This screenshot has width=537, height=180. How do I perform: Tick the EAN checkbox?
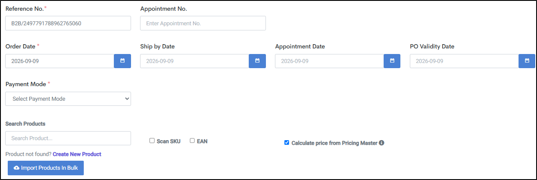click(x=192, y=141)
